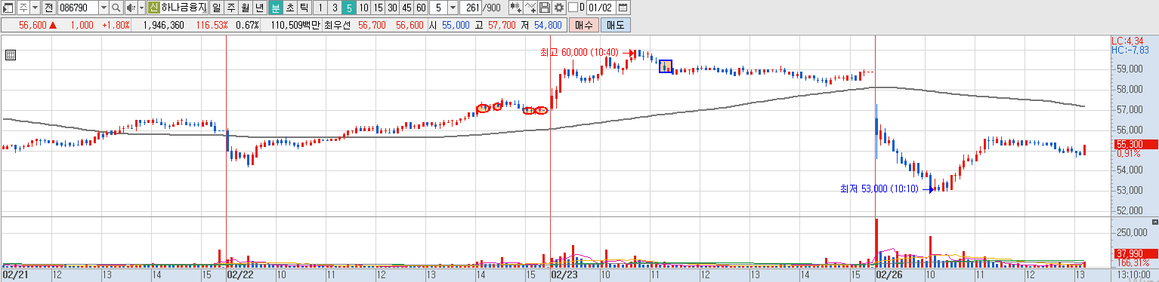The width and height of the screenshot is (1159, 282).
Task: Choose the 60-minute interval button
Action: (x=421, y=8)
